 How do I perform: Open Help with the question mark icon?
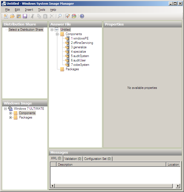pyautogui.click(x=82, y=16)
